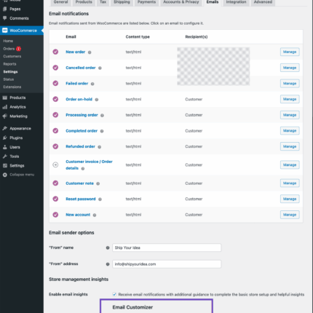
Task: Click manual status icon for Customer invoice
Action: [x=55, y=165]
